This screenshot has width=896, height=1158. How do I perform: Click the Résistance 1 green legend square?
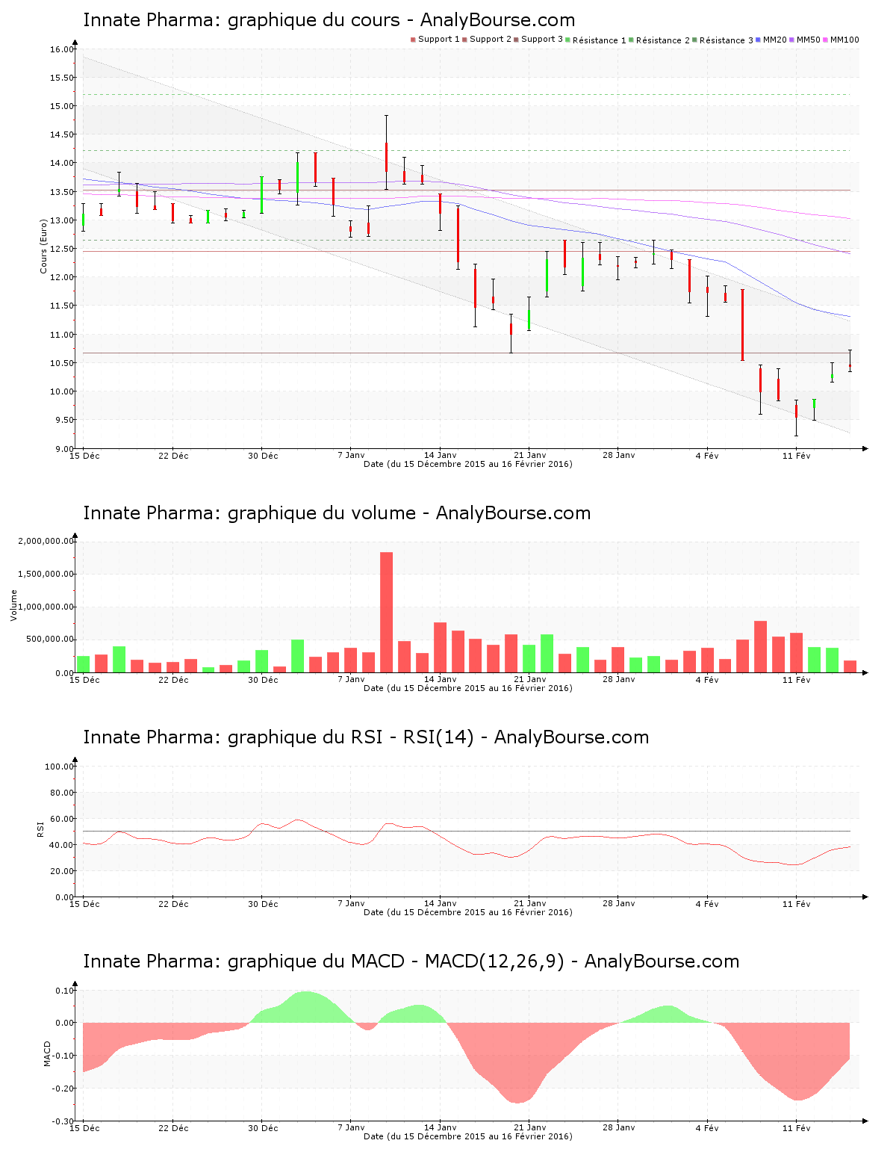[568, 40]
